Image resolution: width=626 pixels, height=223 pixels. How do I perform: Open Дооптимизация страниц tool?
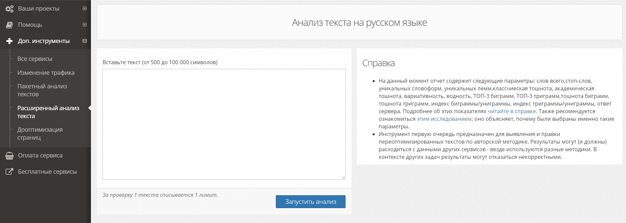click(40, 134)
